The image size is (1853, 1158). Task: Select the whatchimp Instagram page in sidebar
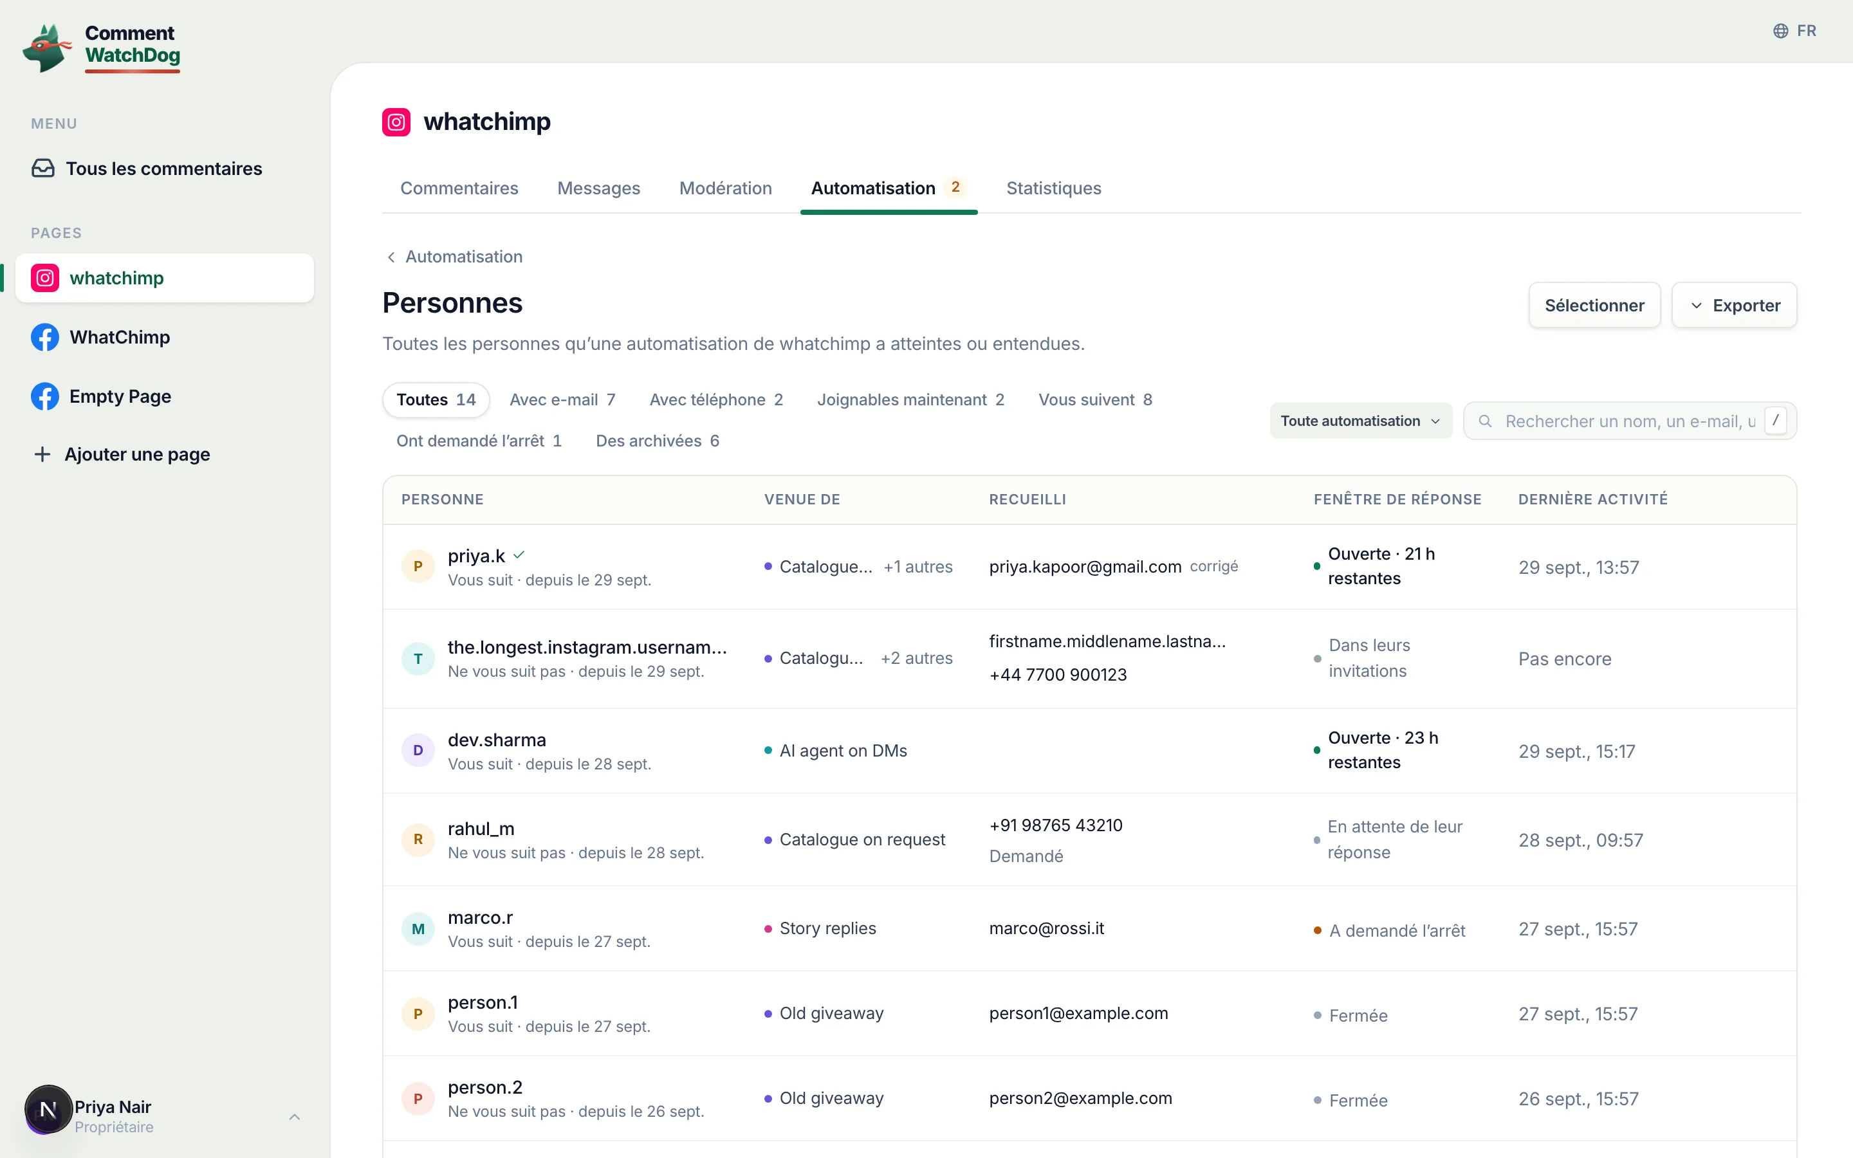[x=164, y=278]
